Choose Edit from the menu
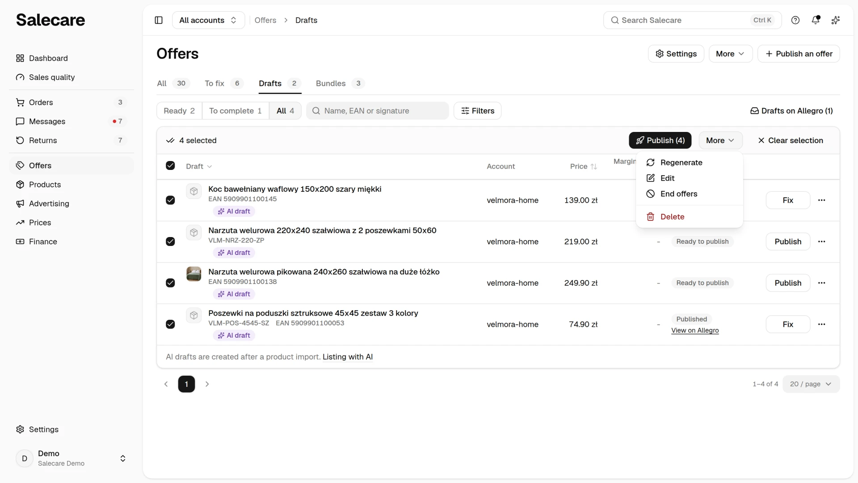Image resolution: width=858 pixels, height=483 pixels. click(x=690, y=178)
